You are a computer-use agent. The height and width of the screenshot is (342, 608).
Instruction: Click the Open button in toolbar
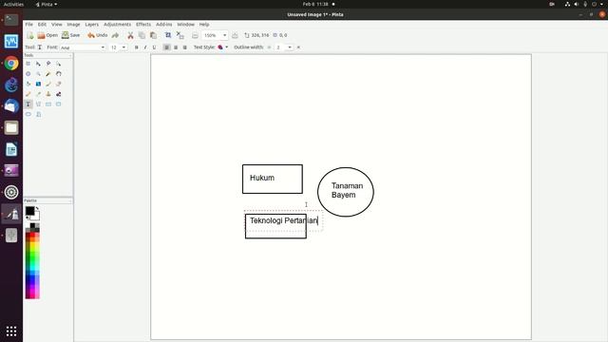coord(47,35)
